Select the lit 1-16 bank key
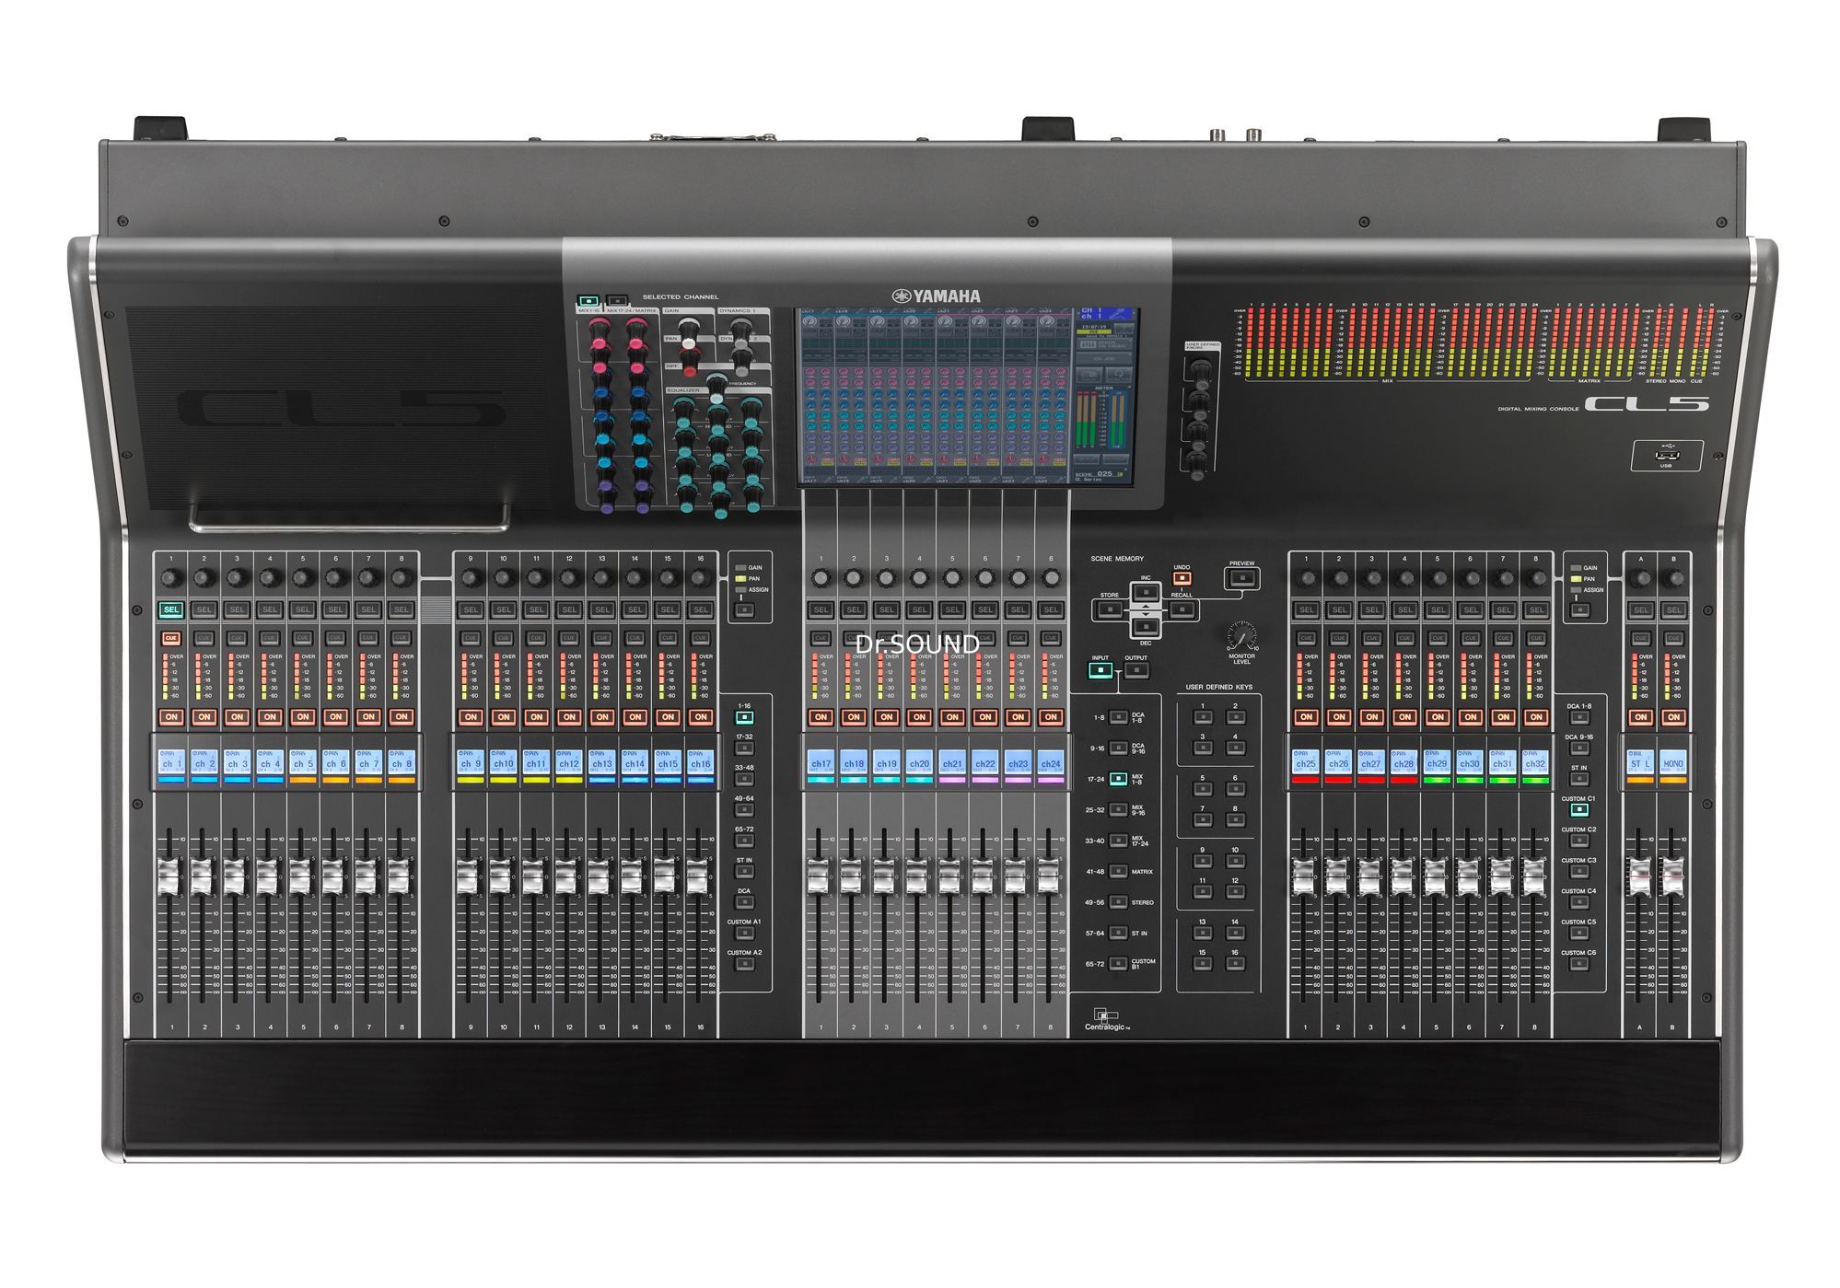Image resolution: width=1840 pixels, height=1288 pixels. (744, 717)
